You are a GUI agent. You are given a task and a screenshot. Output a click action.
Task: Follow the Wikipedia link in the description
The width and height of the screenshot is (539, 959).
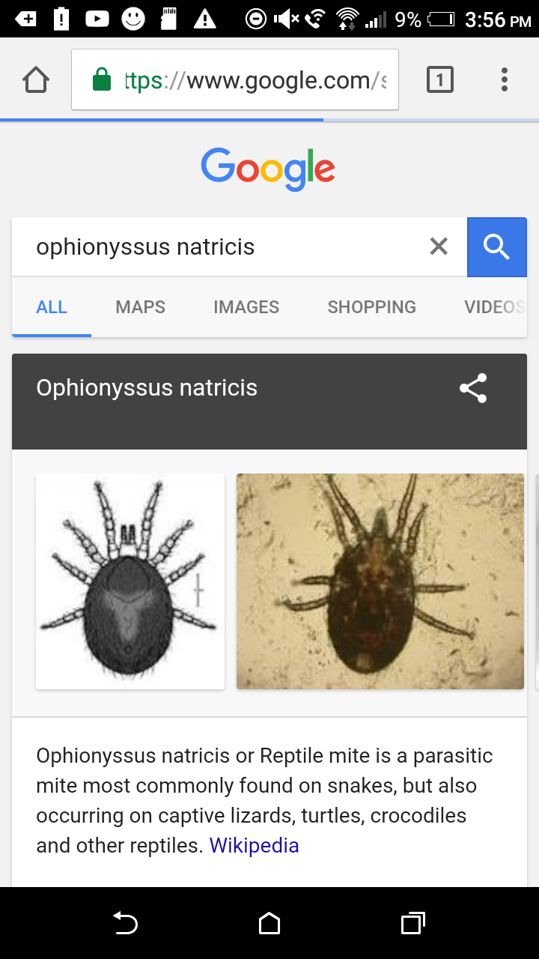pyautogui.click(x=255, y=846)
